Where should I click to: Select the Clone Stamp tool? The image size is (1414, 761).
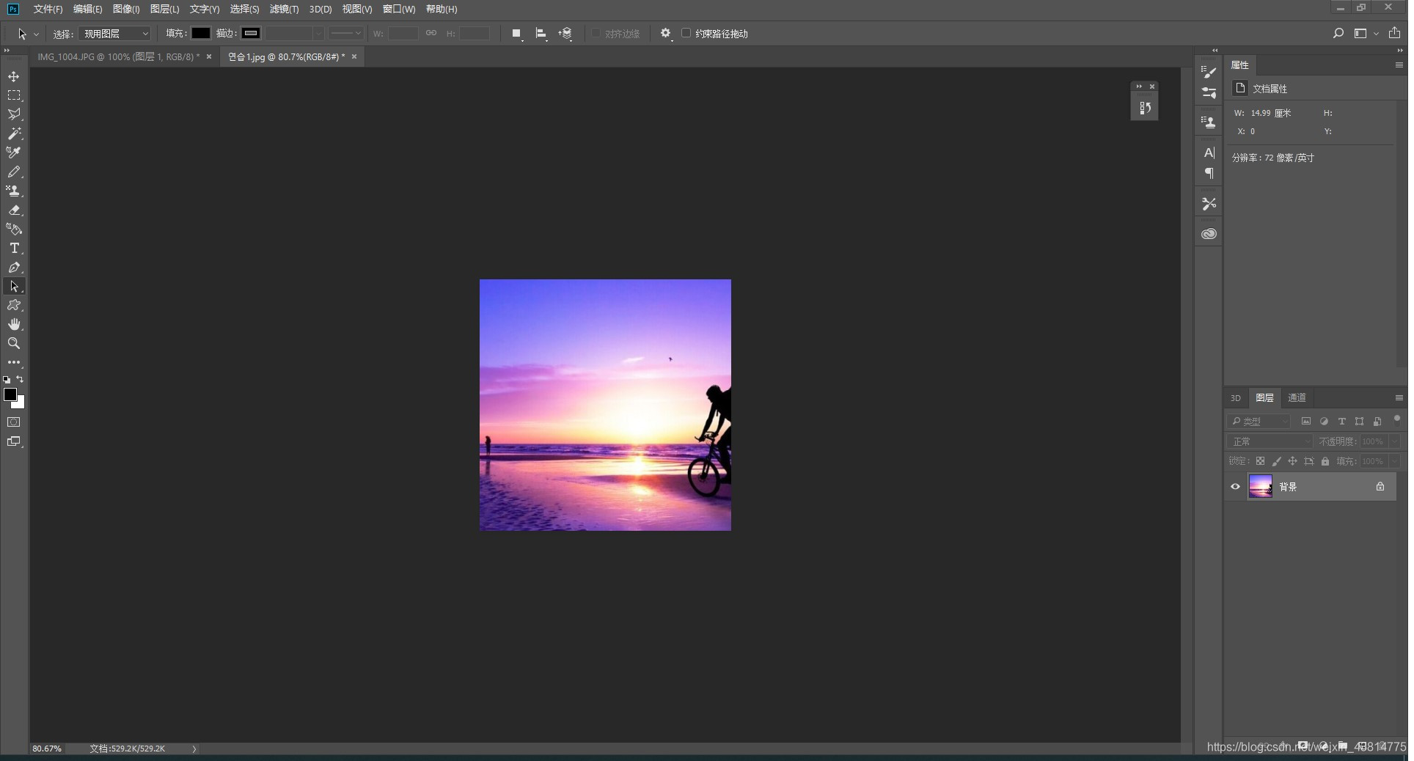[14, 191]
